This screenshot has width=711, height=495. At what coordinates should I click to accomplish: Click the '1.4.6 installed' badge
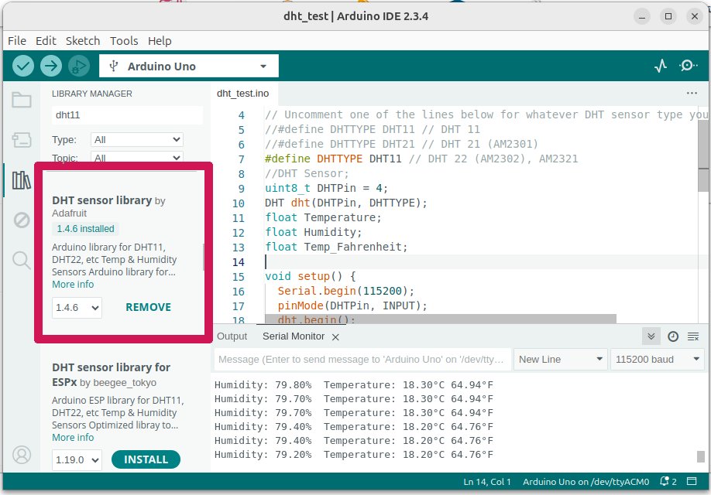pos(85,229)
